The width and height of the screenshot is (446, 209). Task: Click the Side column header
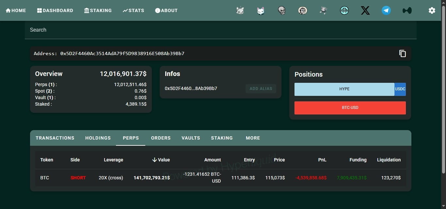(x=75, y=160)
